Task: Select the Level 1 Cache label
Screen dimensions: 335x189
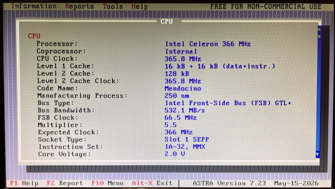Action: pos(66,66)
